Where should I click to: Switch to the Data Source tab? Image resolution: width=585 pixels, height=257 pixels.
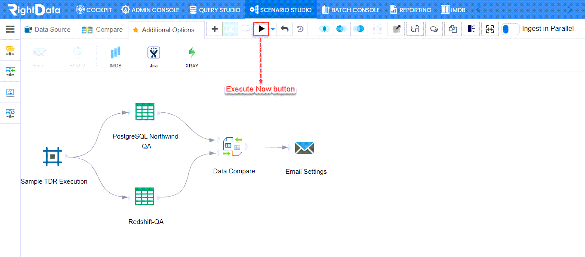[x=47, y=30]
